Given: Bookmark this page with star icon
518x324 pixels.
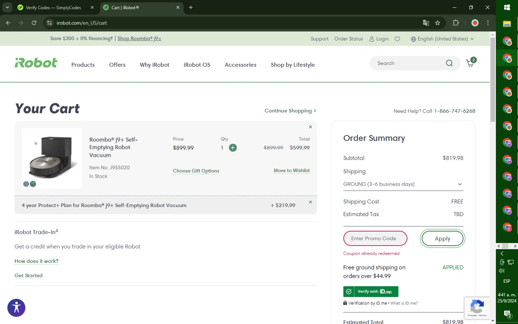Looking at the screenshot, I should 438,23.
